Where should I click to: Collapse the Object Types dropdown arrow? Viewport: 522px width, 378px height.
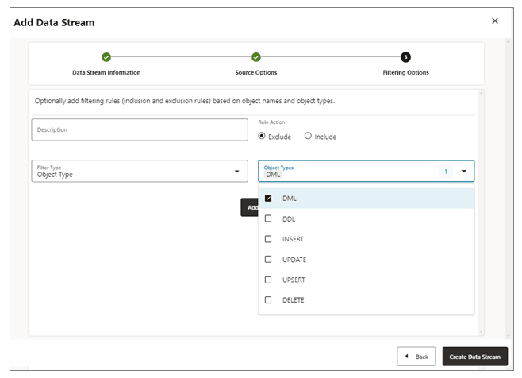(x=463, y=172)
